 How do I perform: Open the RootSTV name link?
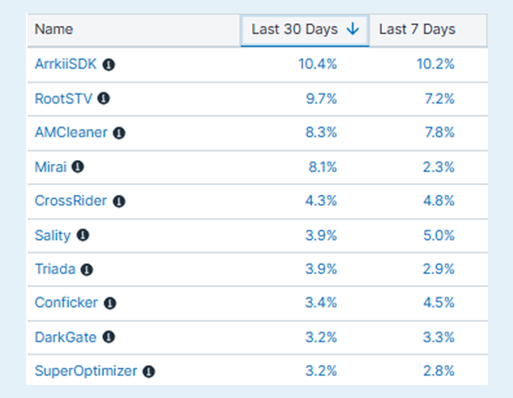(x=64, y=99)
